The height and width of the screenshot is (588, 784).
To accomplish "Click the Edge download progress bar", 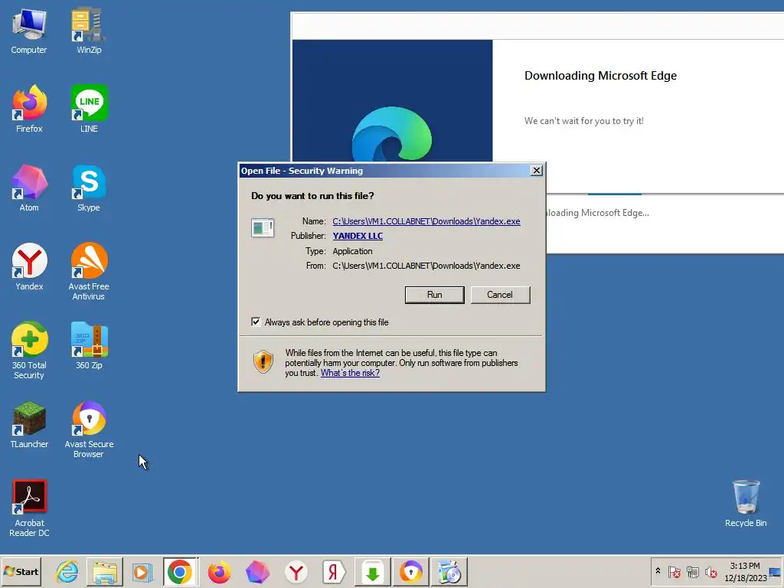I will tap(665, 194).
